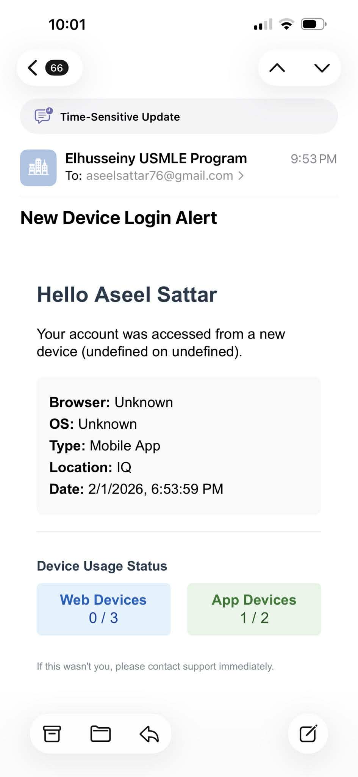Tap the App Devices 1 / 2 card

254,609
